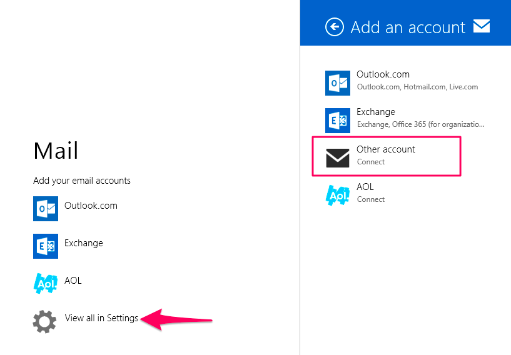Viewport: 511px width, 355px height.
Task: Open View all in Settings link
Action: (x=101, y=318)
